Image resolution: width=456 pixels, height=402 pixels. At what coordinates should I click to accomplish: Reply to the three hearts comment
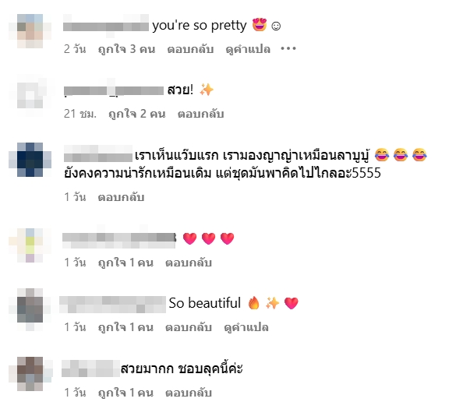click(x=189, y=263)
